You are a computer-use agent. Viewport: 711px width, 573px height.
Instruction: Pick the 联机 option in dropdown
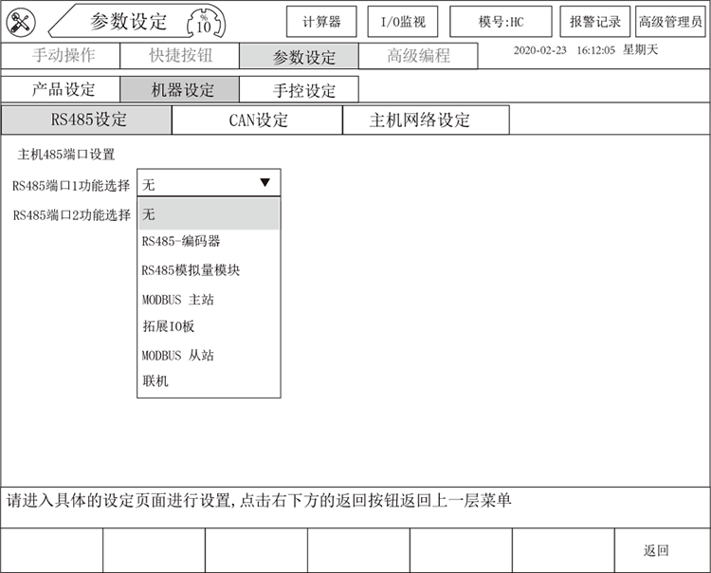(x=155, y=381)
